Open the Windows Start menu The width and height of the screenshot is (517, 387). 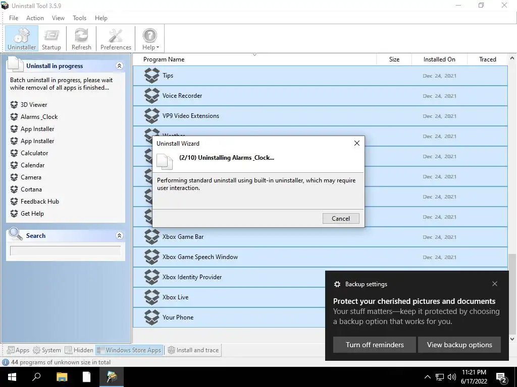click(12, 377)
